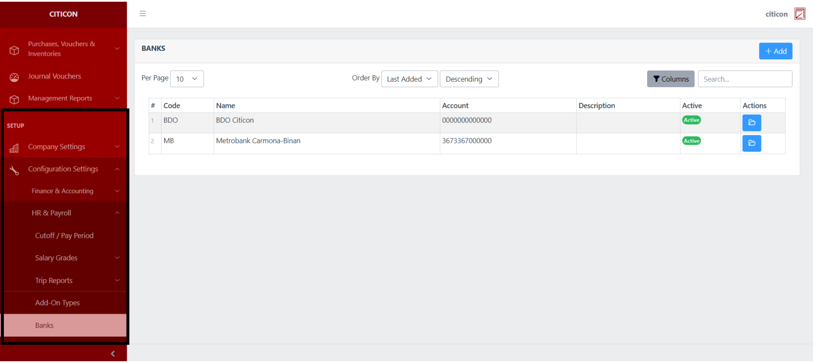Click the Company Settings building icon
Screen dimensions: 813x363
point(14,148)
